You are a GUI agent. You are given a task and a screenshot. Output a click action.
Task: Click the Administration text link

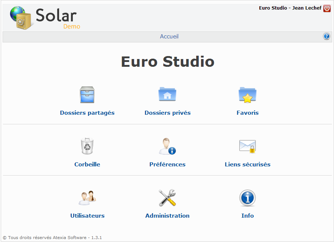(x=167, y=216)
